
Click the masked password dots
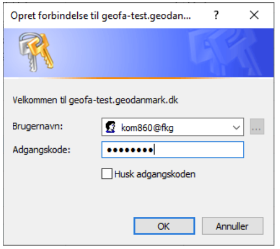click(130, 150)
